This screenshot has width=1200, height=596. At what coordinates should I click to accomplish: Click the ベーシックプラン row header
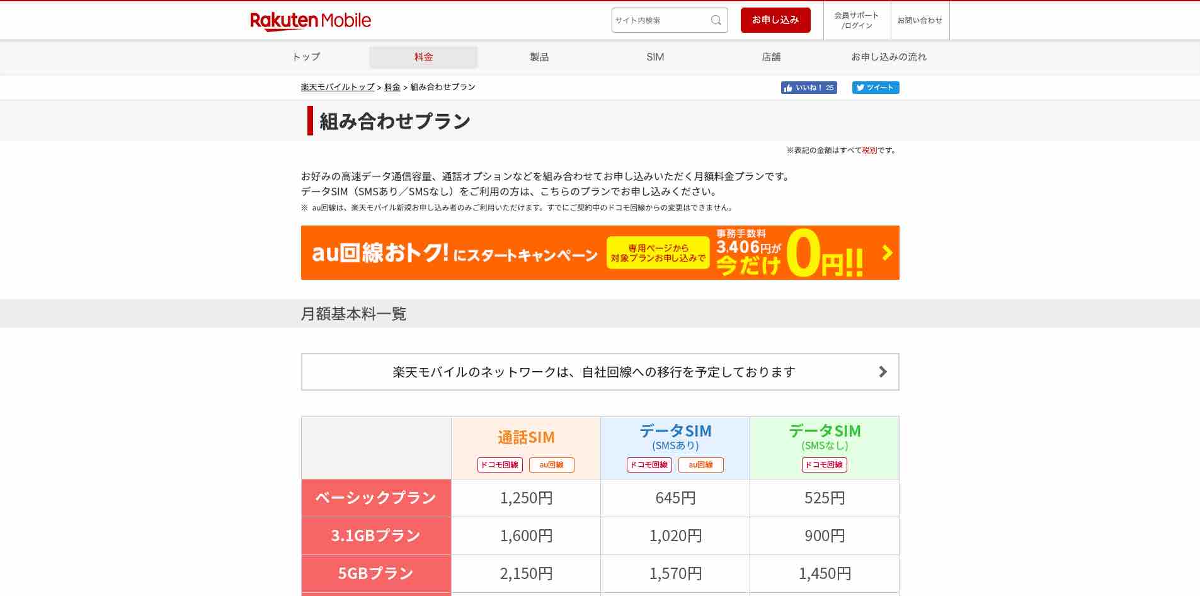pos(376,498)
